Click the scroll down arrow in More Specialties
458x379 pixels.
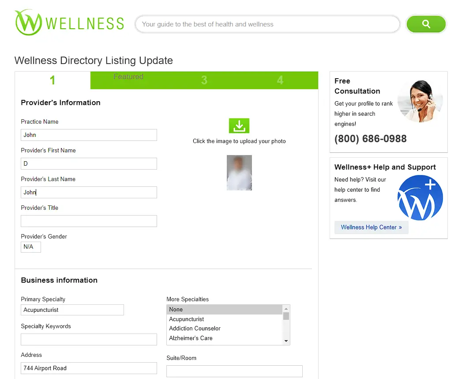coord(286,341)
